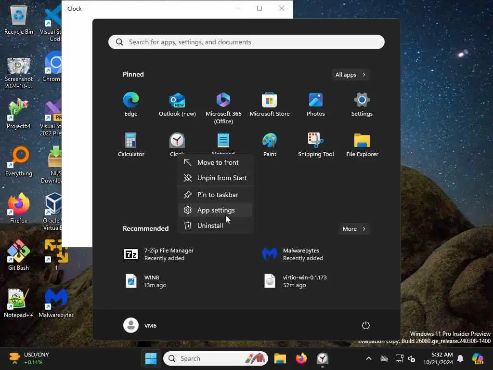
Task: Open App settings from context menu
Action: click(215, 210)
